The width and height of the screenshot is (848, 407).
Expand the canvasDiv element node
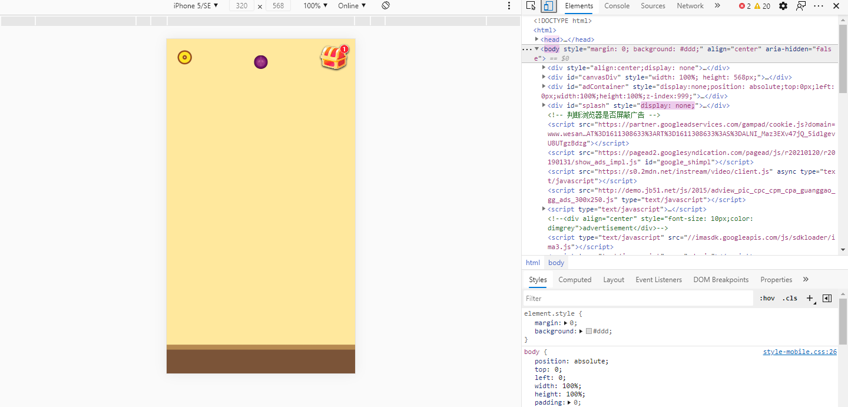click(x=544, y=77)
